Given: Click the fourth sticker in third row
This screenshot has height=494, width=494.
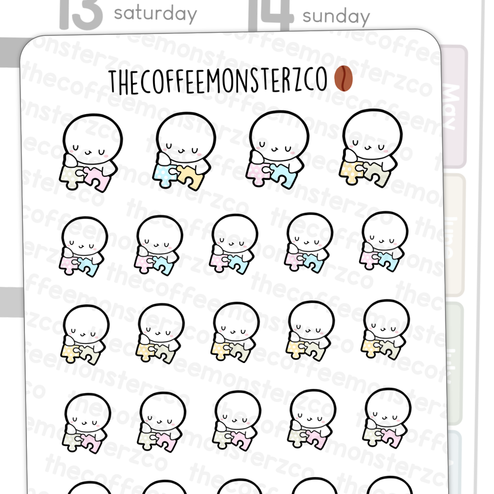Looking at the screenshot, I should [310, 331].
